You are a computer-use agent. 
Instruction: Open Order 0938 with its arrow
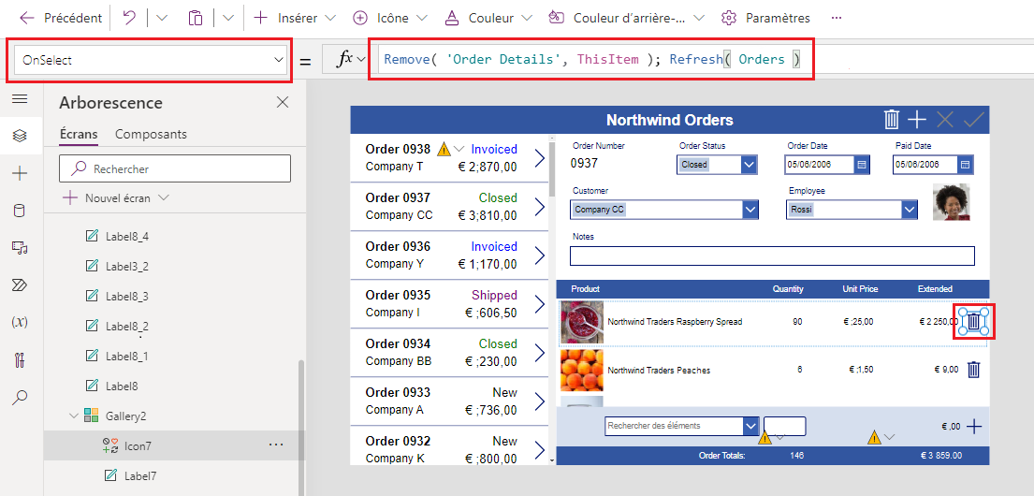click(x=539, y=157)
